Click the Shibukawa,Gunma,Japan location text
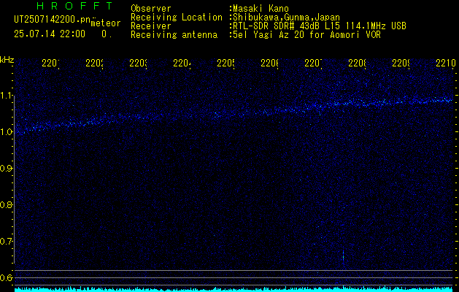This screenshot has height=292, width=459. (285, 18)
